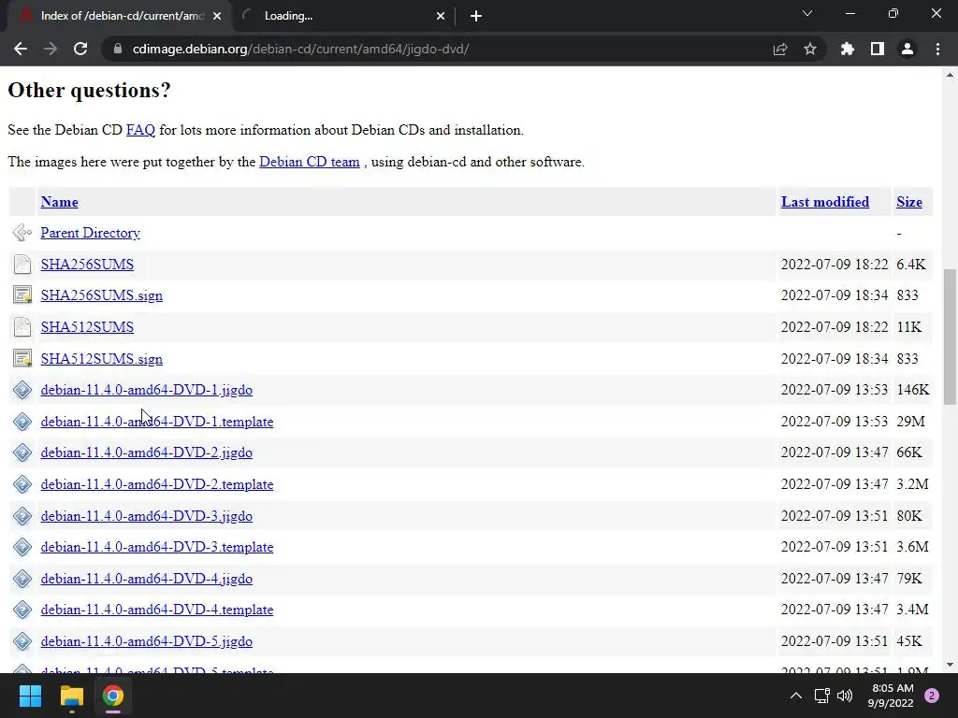Click the SHA512SUMS file icon
Image resolution: width=958 pixels, height=718 pixels.
(22, 327)
